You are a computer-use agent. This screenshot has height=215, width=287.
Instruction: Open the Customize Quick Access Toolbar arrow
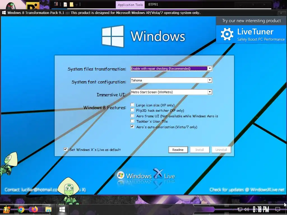click(x=77, y=5)
